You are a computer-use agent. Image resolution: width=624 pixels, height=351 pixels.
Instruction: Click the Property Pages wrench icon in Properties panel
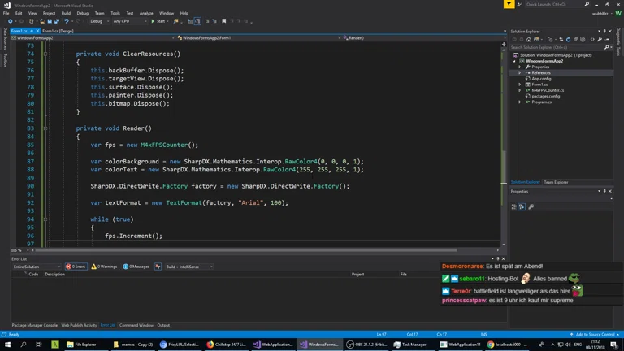531,206
